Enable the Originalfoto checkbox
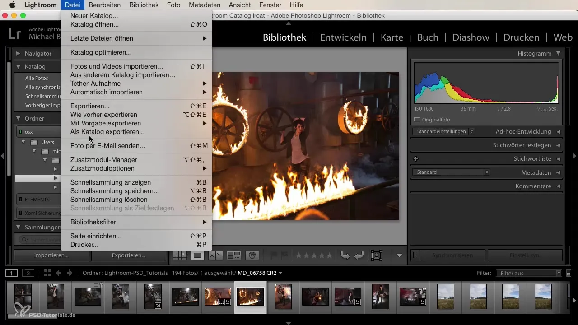 click(x=417, y=120)
